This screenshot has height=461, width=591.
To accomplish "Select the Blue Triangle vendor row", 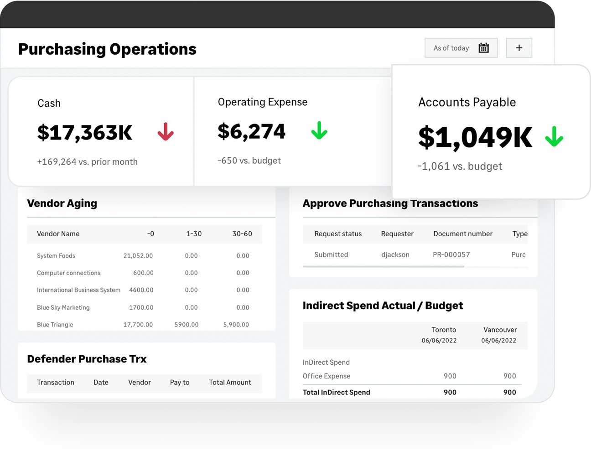I will (55, 324).
